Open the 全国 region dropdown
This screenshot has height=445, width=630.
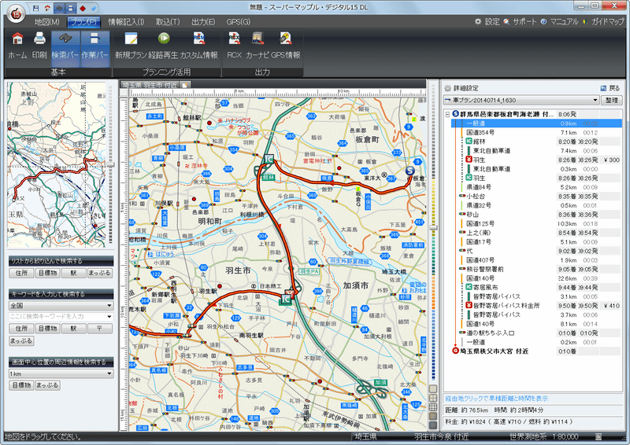pos(61,305)
